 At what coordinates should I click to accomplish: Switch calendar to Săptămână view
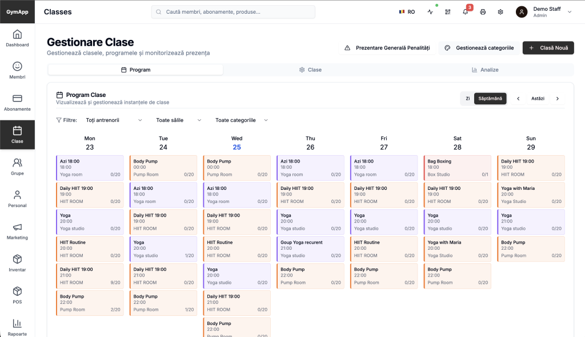click(x=490, y=99)
